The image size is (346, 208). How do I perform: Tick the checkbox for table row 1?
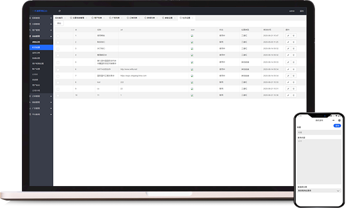[58, 36]
